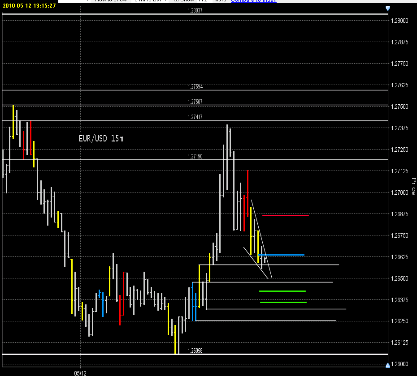Click the 1.26750 price axis value
The image size is (417, 376).
pyautogui.click(x=400, y=235)
